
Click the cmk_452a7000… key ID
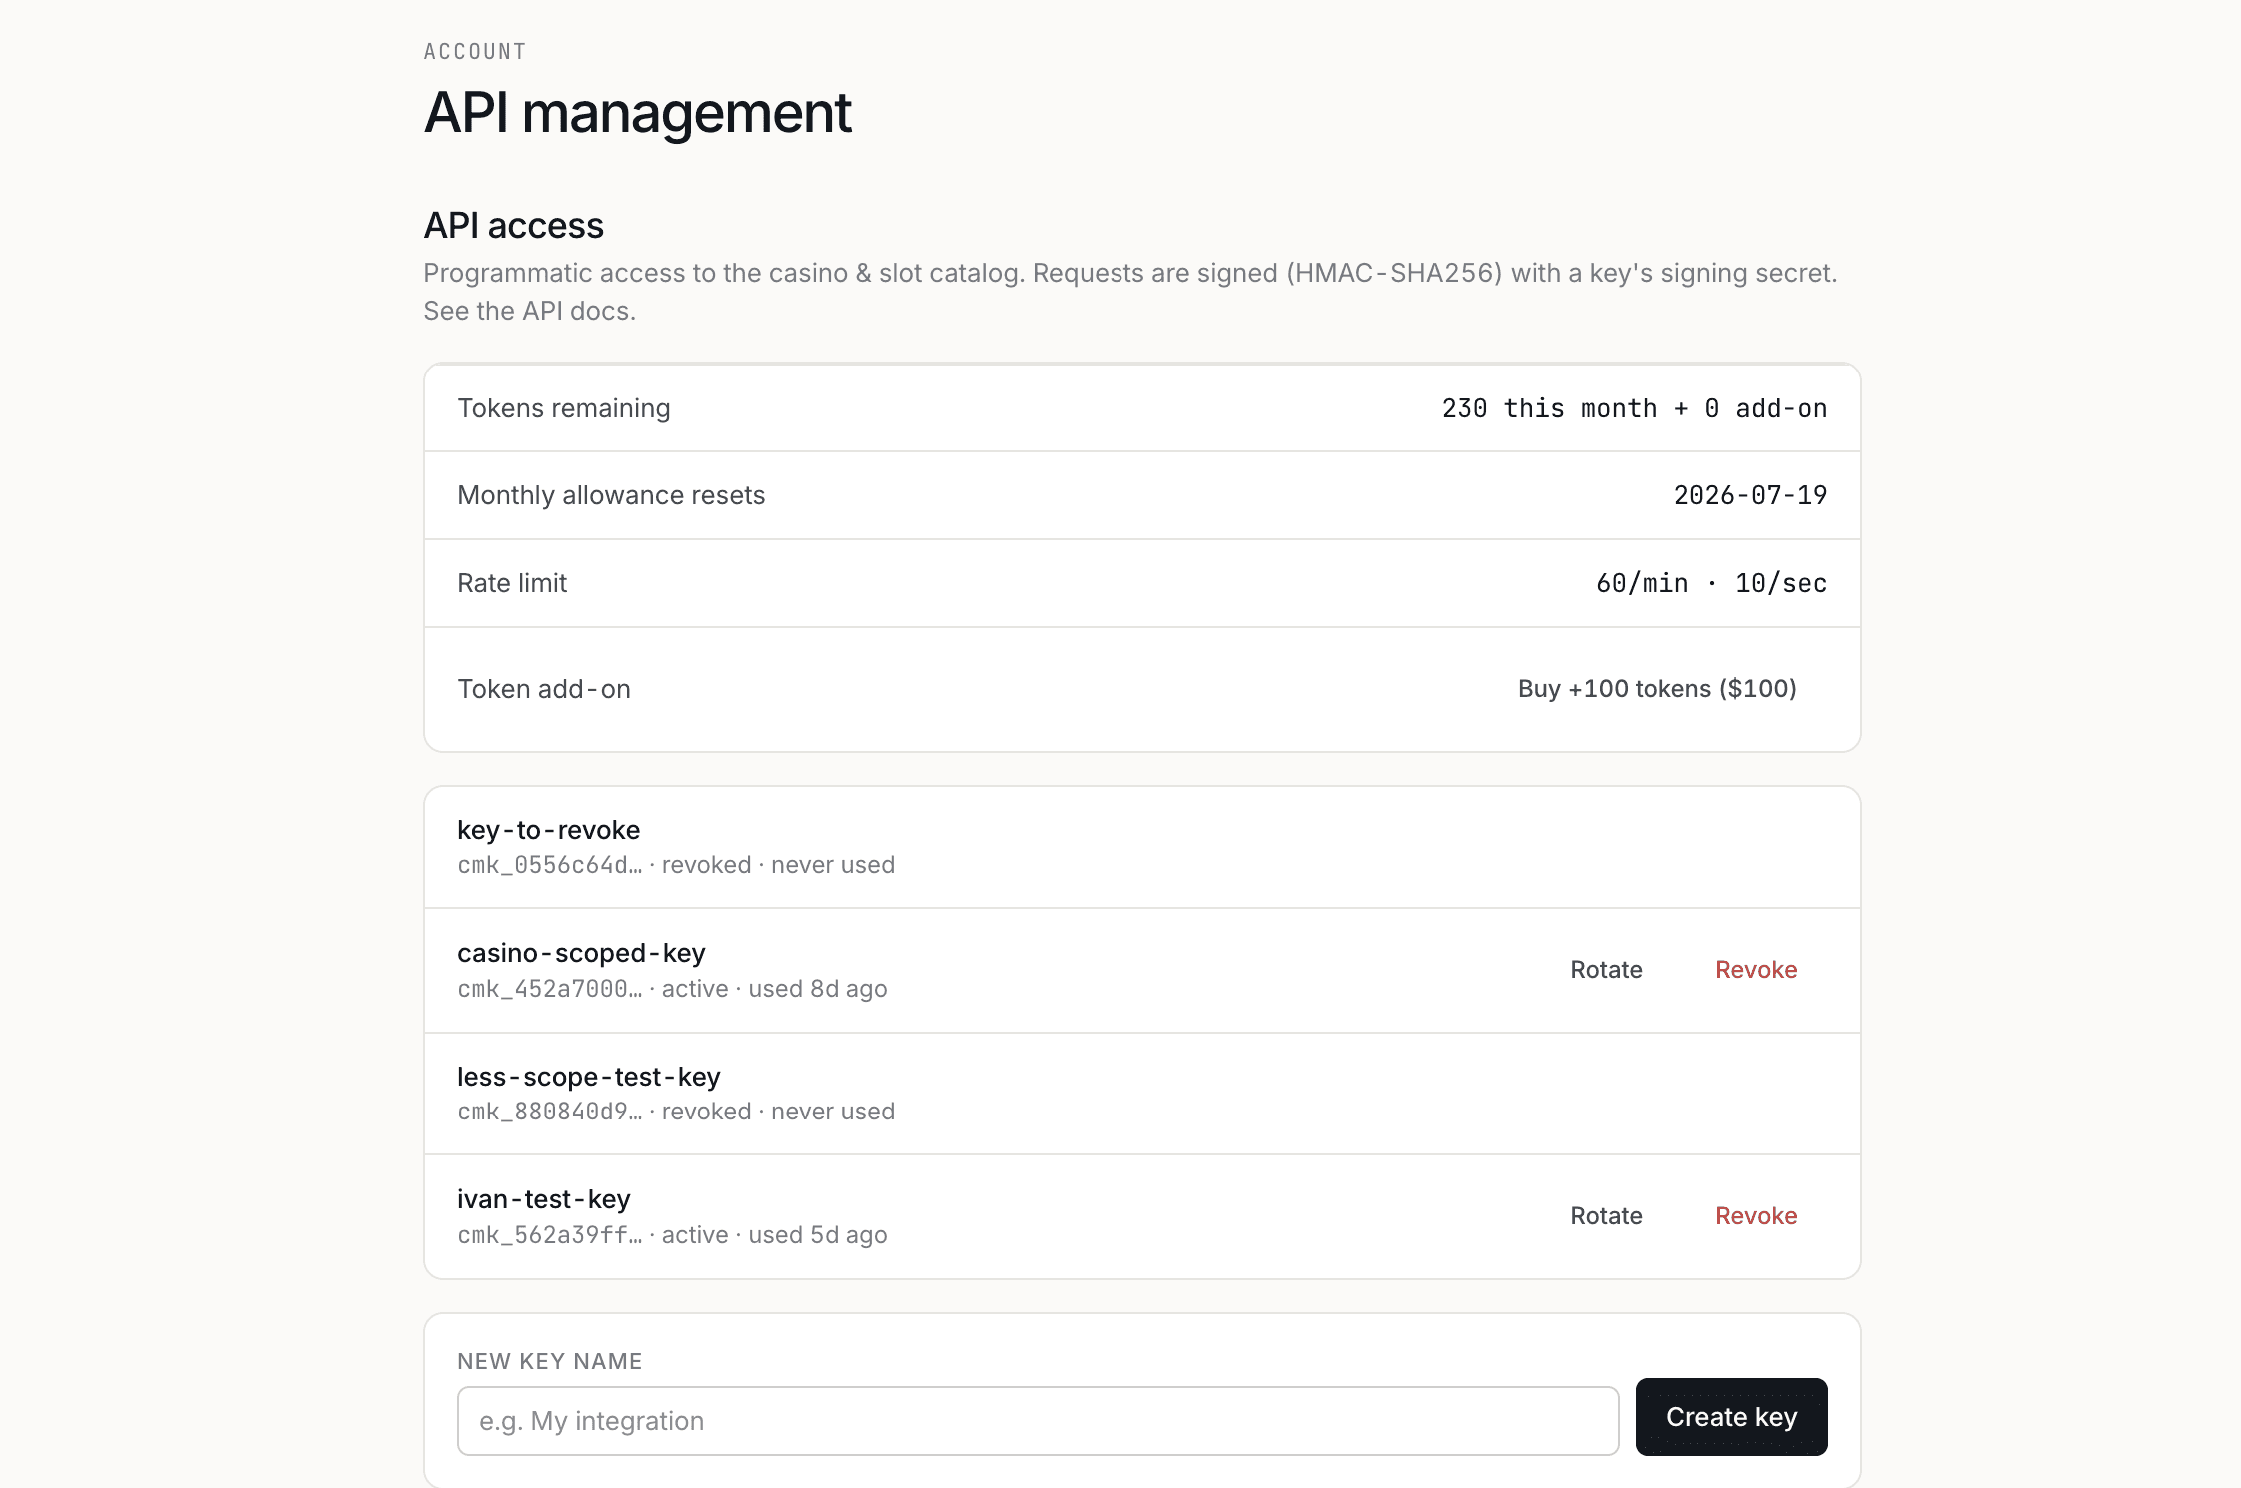pos(550,989)
